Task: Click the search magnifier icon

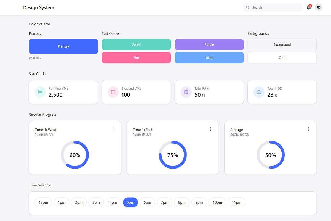Action: pos(247,7)
